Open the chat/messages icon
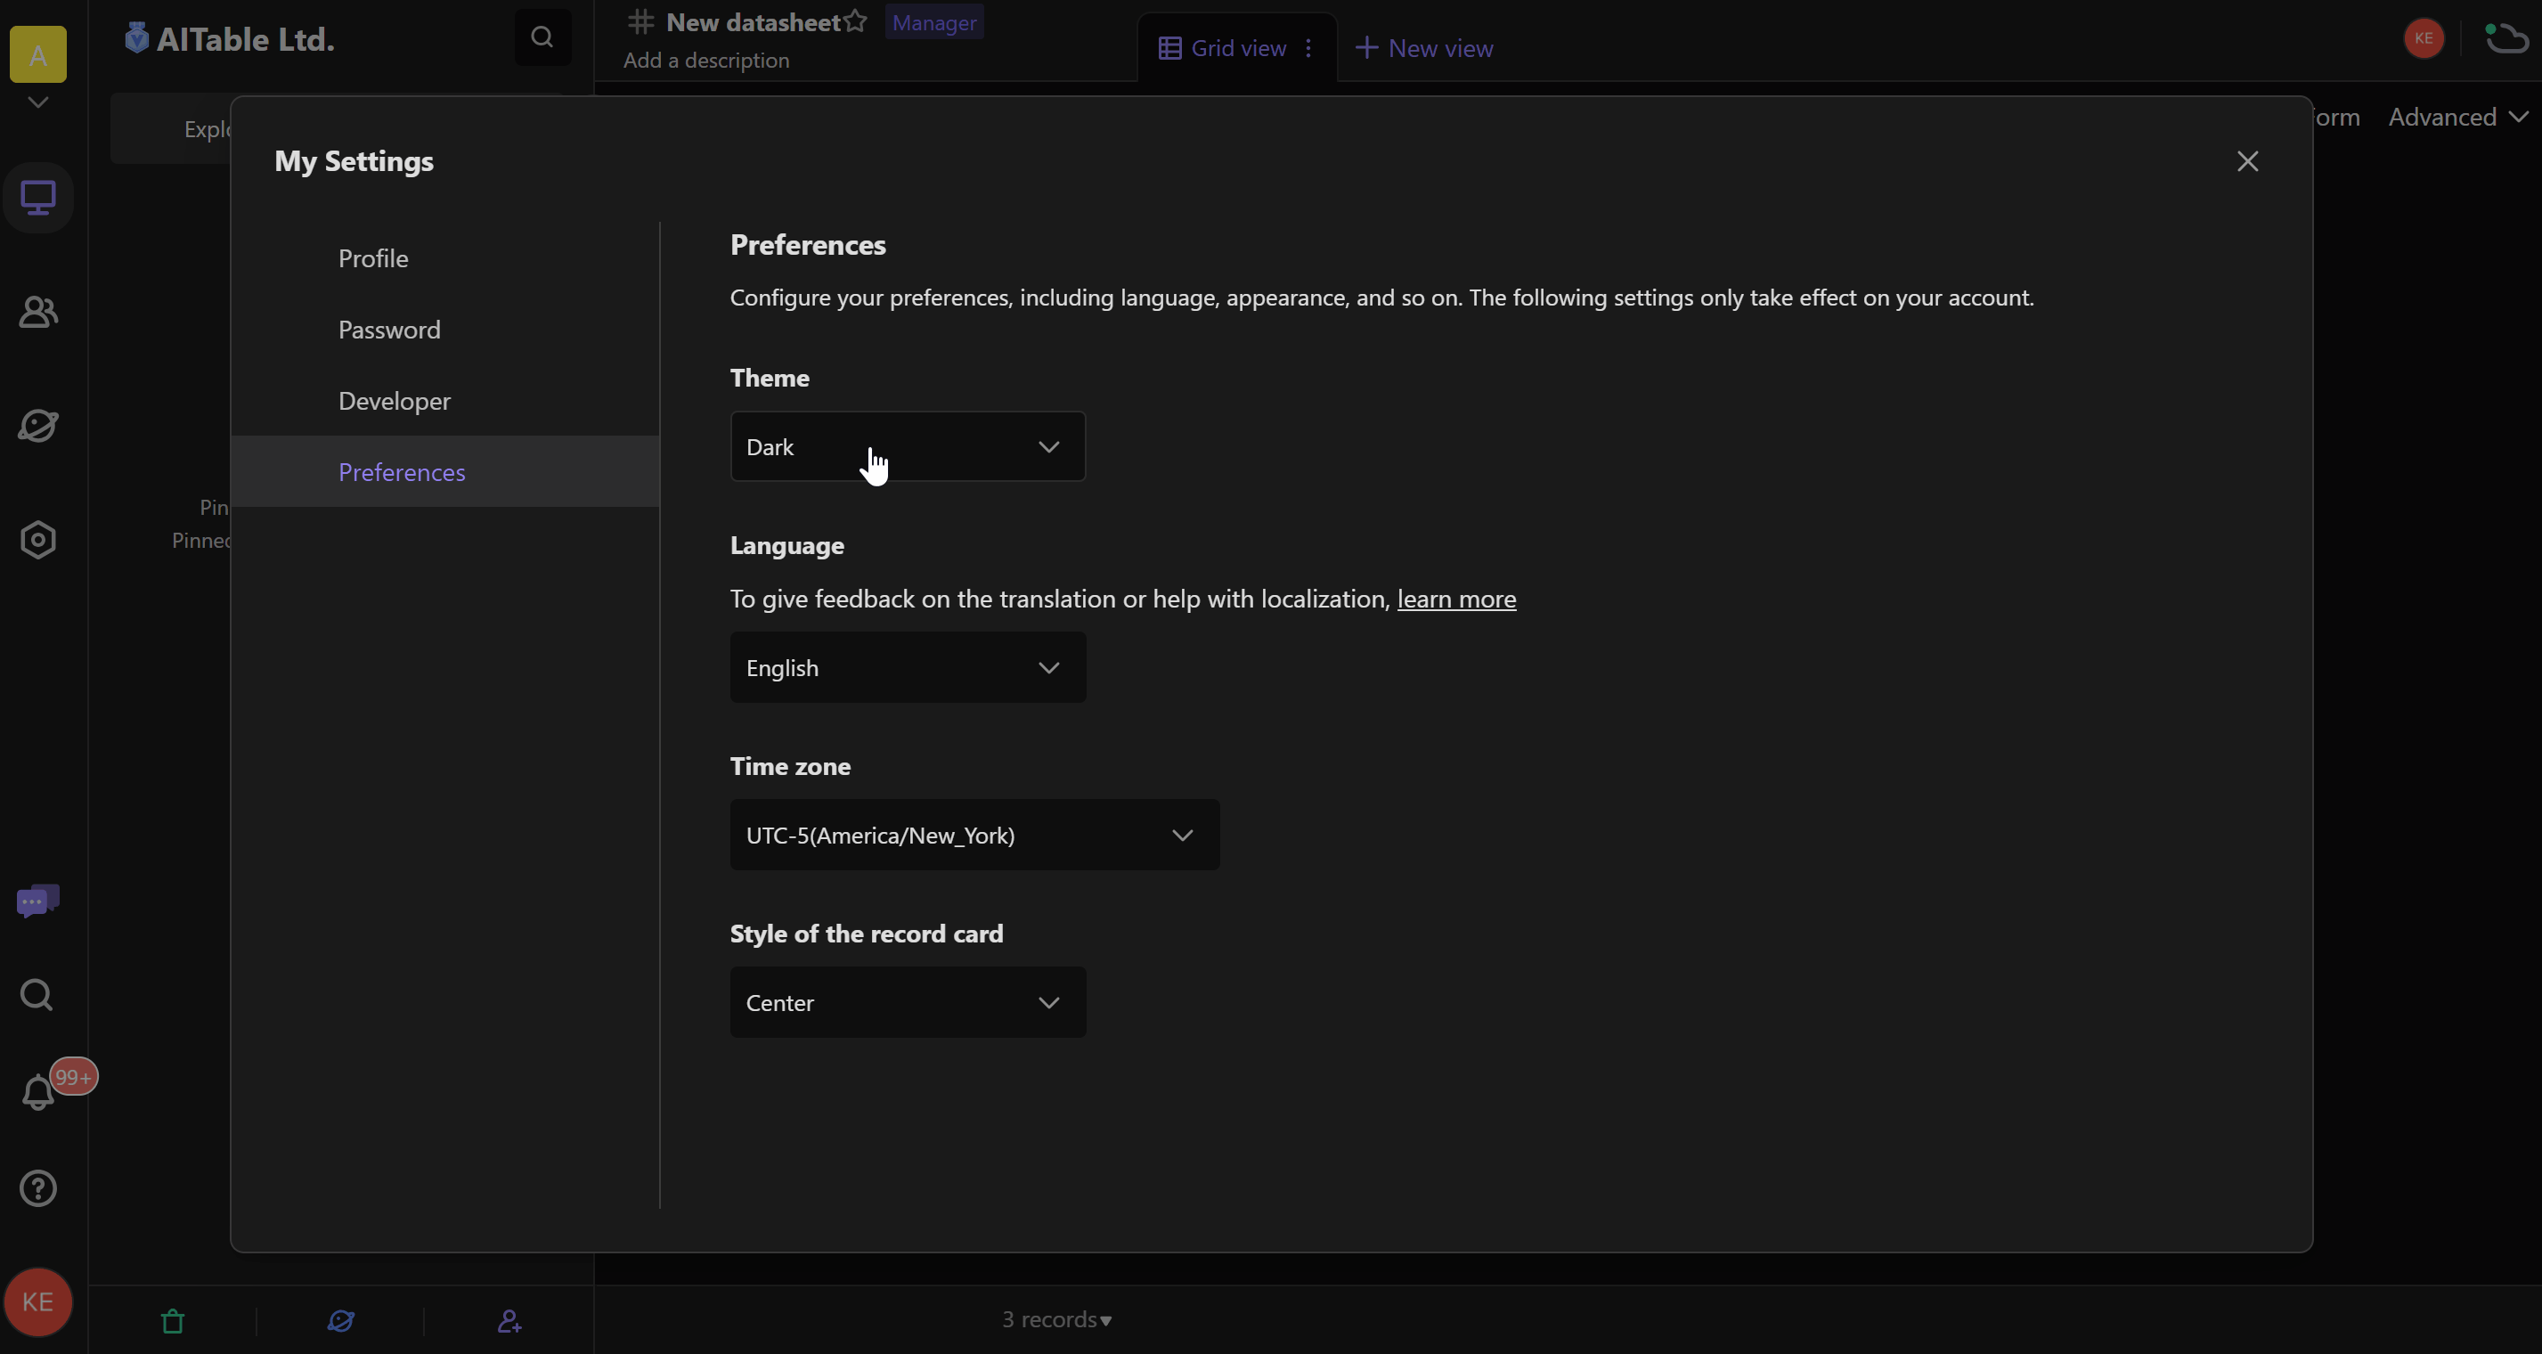 [x=37, y=900]
